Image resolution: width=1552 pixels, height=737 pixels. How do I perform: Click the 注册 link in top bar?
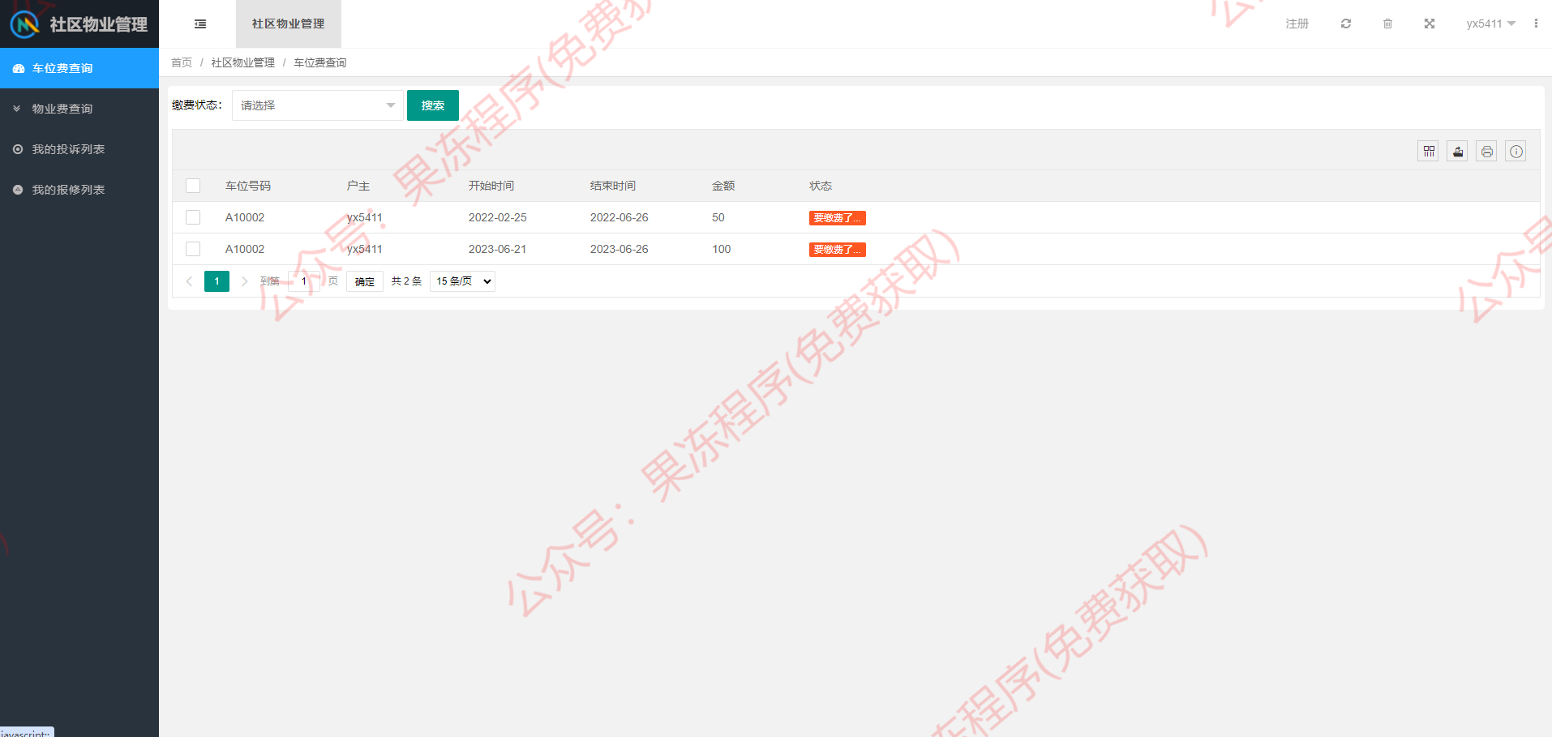(1297, 24)
